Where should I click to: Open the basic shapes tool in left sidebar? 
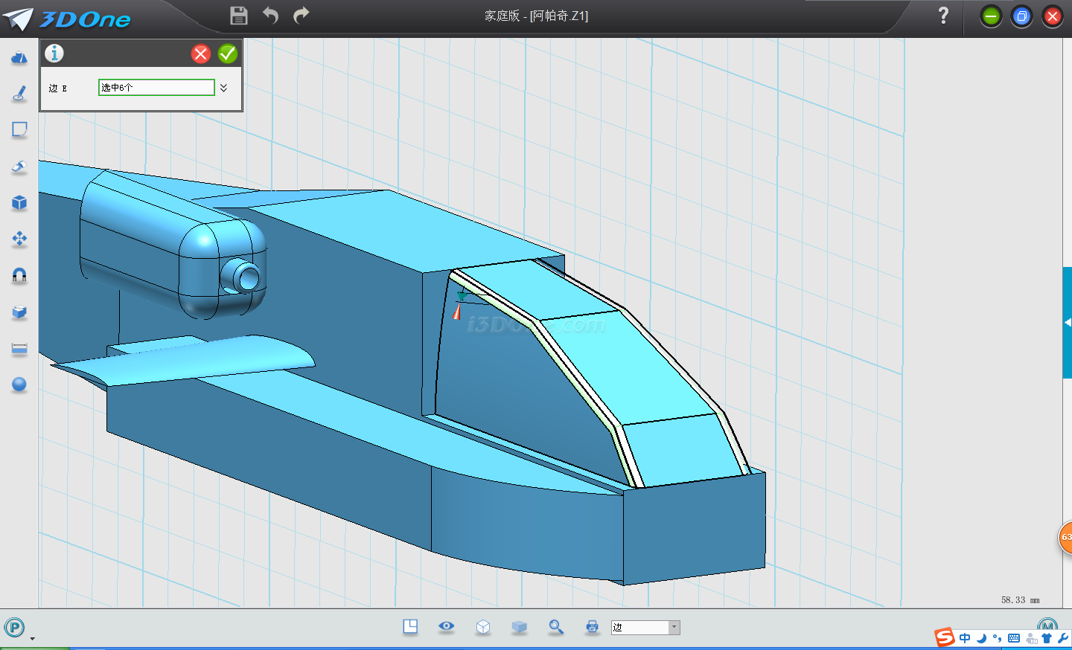(x=19, y=58)
